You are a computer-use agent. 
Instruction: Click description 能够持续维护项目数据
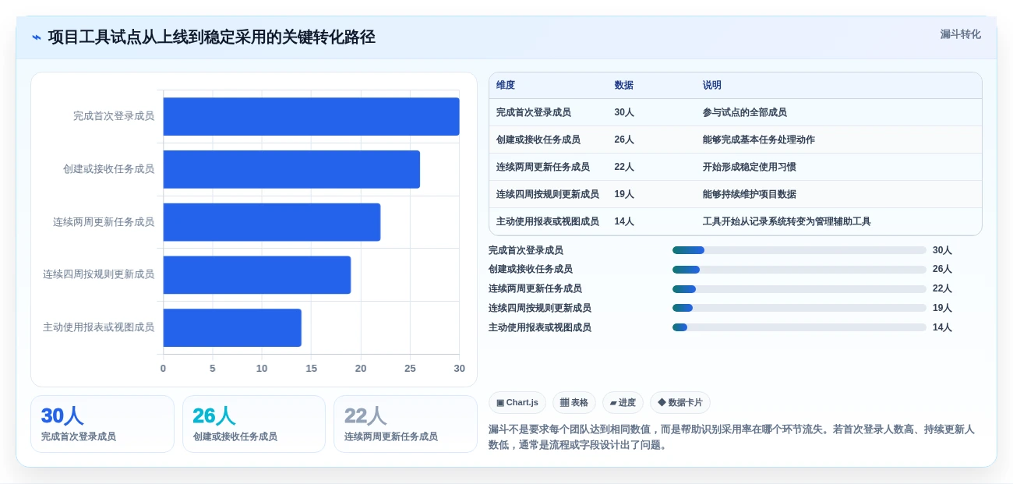750,194
